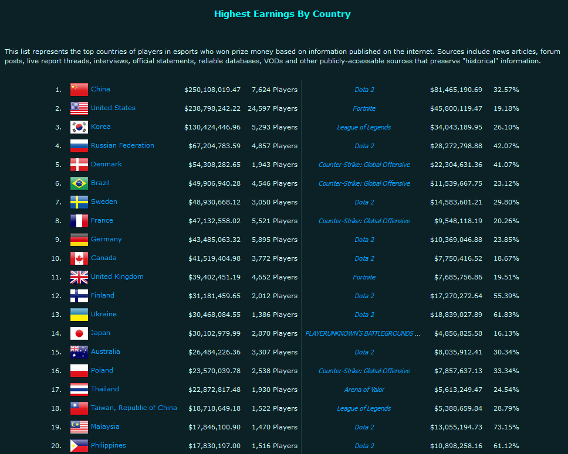This screenshot has height=454, width=568.
Task: Click the League of Legends link beside Korea
Action: (x=364, y=127)
